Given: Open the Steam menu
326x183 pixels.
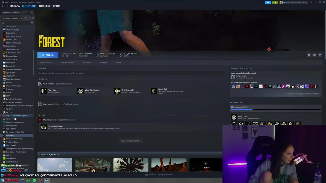Looking at the screenshot, I should 6,2.
